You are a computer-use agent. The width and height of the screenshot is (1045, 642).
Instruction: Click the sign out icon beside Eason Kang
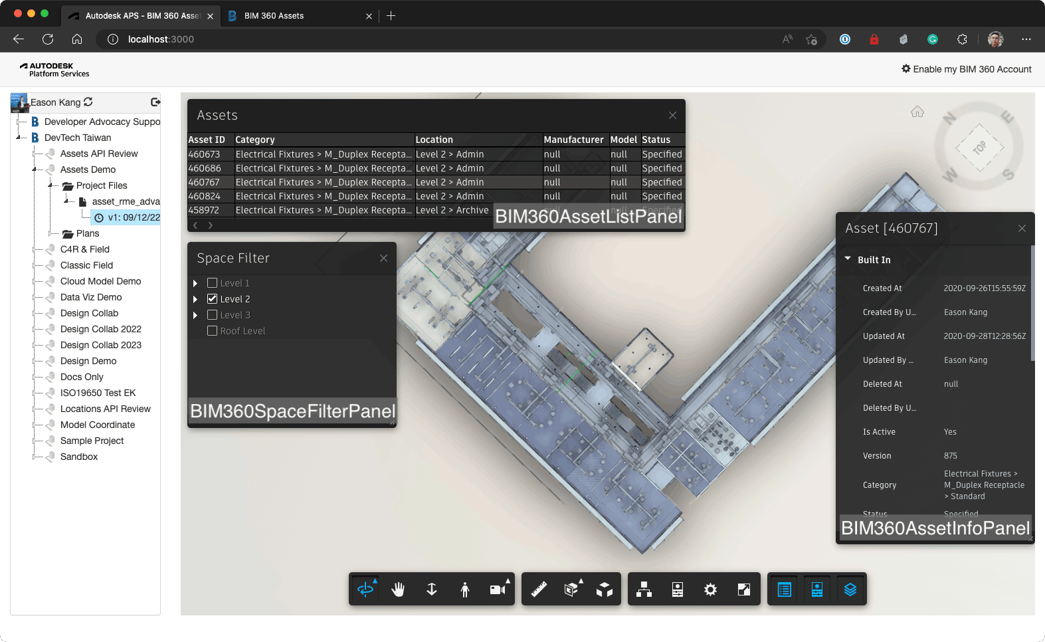coord(155,102)
